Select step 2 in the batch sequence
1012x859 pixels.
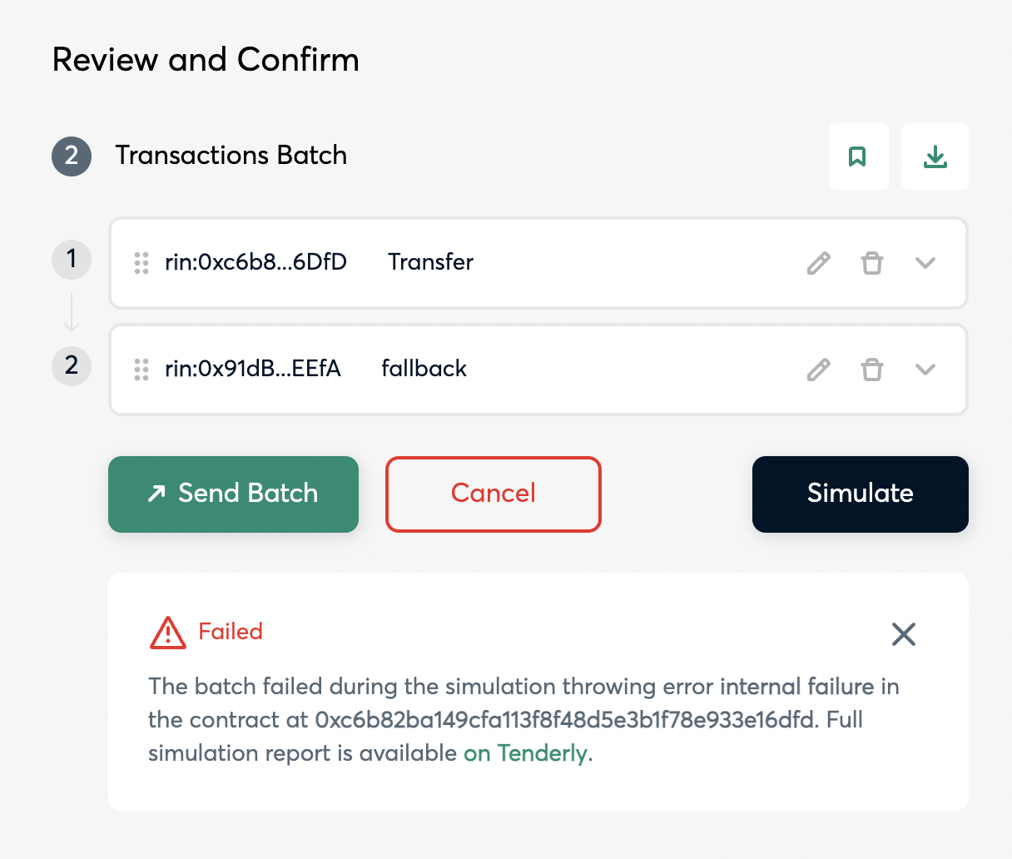pyautogui.click(x=72, y=365)
